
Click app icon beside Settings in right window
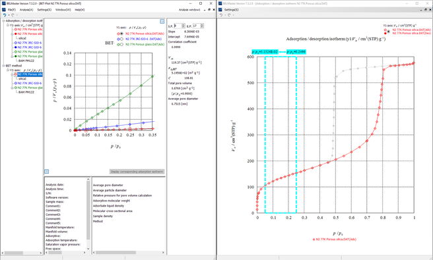[220, 10]
